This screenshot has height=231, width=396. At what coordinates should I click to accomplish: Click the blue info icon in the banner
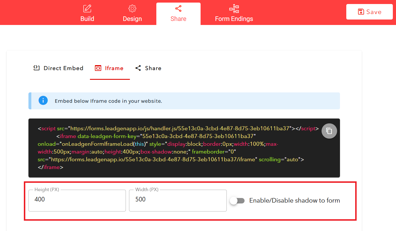point(43,100)
